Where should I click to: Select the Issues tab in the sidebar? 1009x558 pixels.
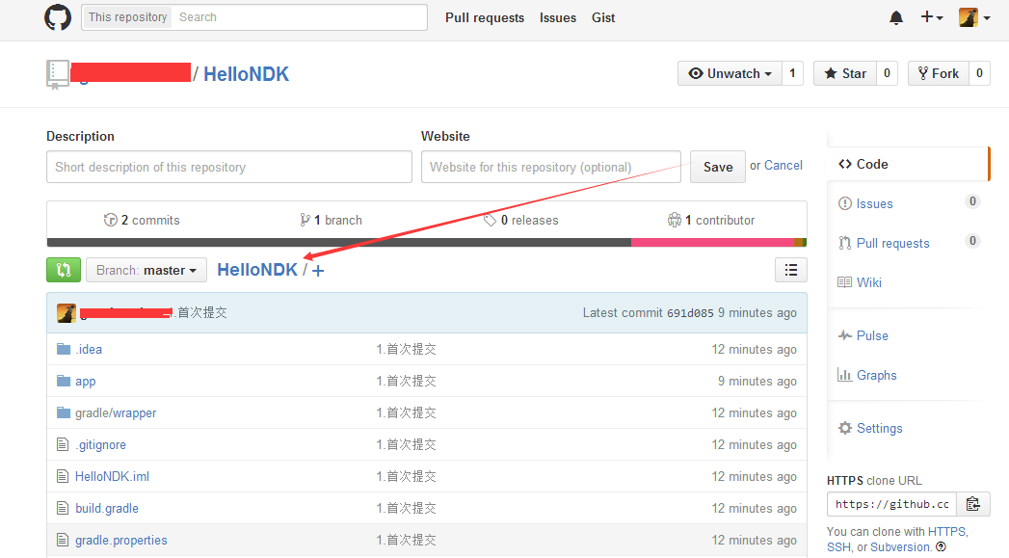click(907, 203)
